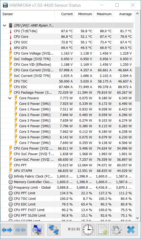This screenshot has height=239, width=141.
Task: Select the Core 1 Power (SMU) row
Action: tap(67, 109)
